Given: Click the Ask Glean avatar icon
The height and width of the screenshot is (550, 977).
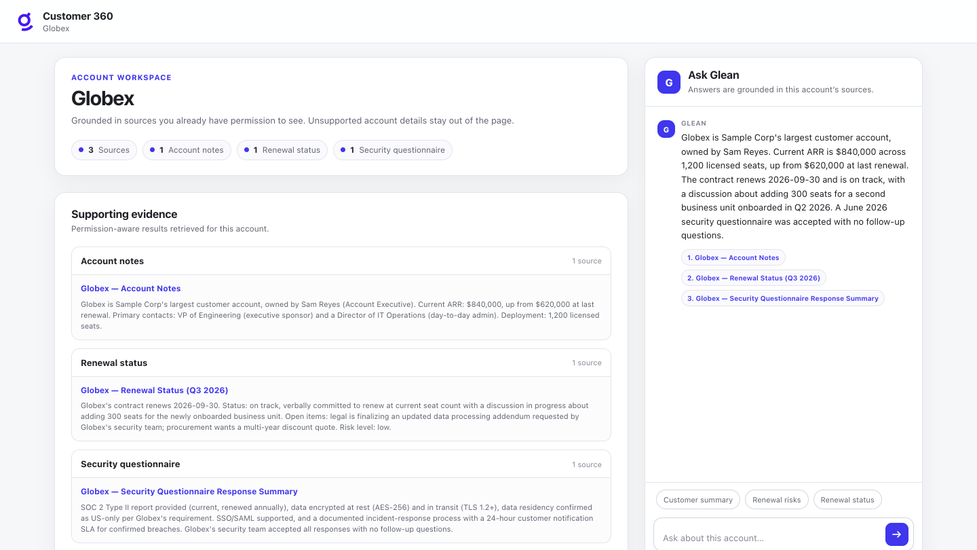Looking at the screenshot, I should tap(669, 82).
